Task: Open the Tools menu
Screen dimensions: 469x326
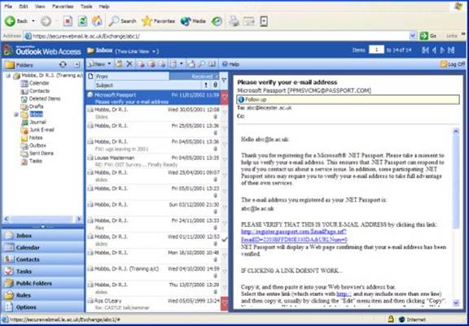Action: [x=86, y=7]
